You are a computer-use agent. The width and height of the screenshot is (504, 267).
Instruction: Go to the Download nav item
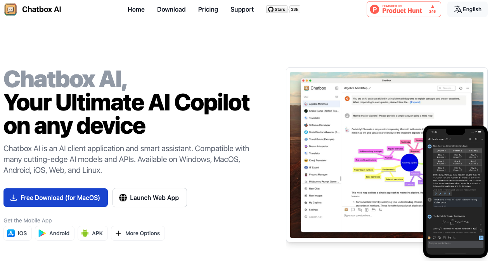coord(171,9)
